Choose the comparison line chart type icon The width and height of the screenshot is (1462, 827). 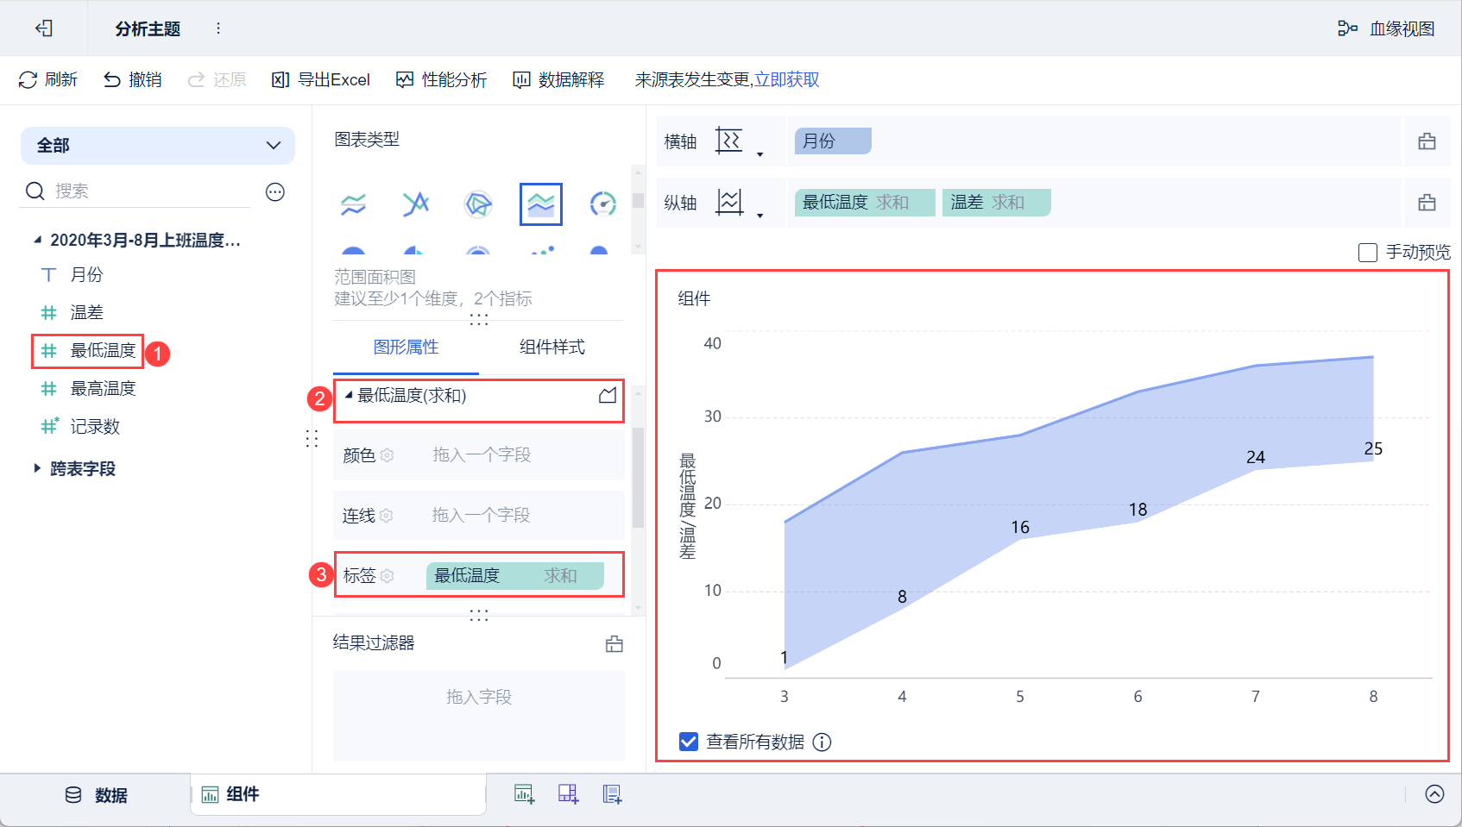(x=353, y=204)
